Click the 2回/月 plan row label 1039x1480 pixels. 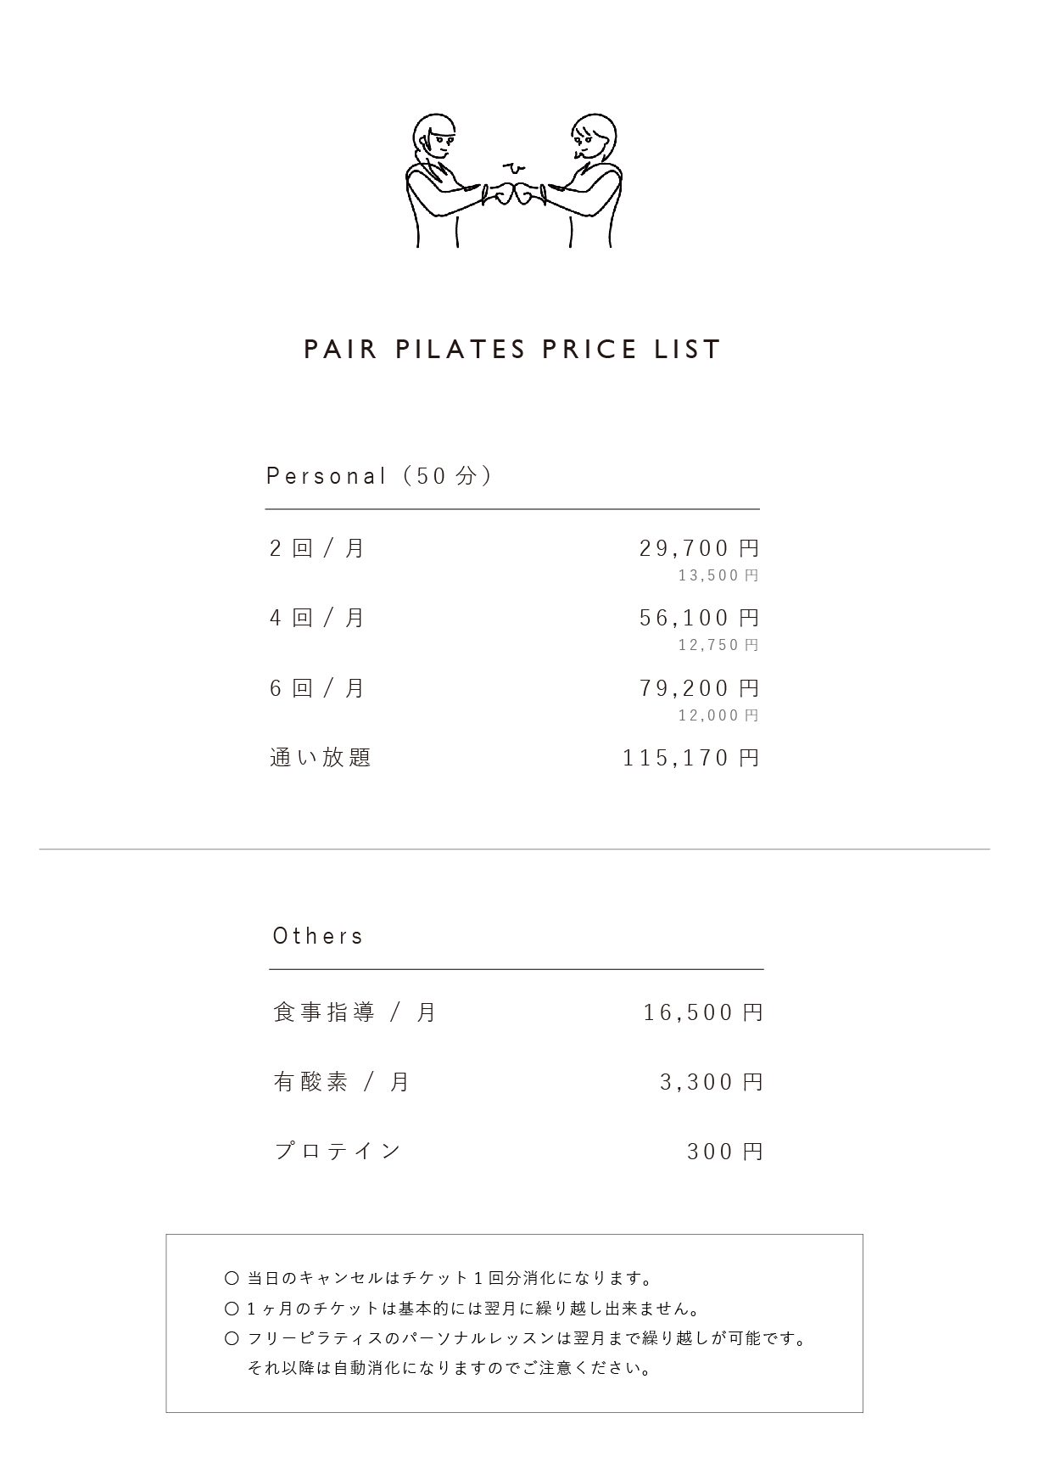[x=317, y=548]
